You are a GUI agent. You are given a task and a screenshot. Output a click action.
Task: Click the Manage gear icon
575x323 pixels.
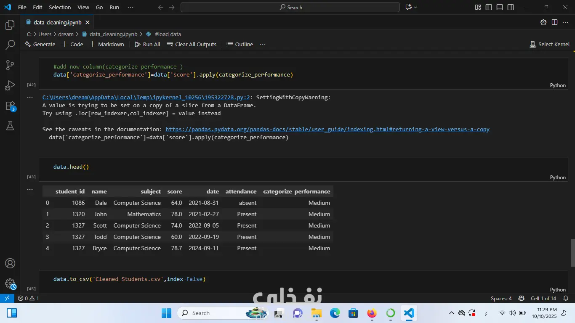pos(10,283)
